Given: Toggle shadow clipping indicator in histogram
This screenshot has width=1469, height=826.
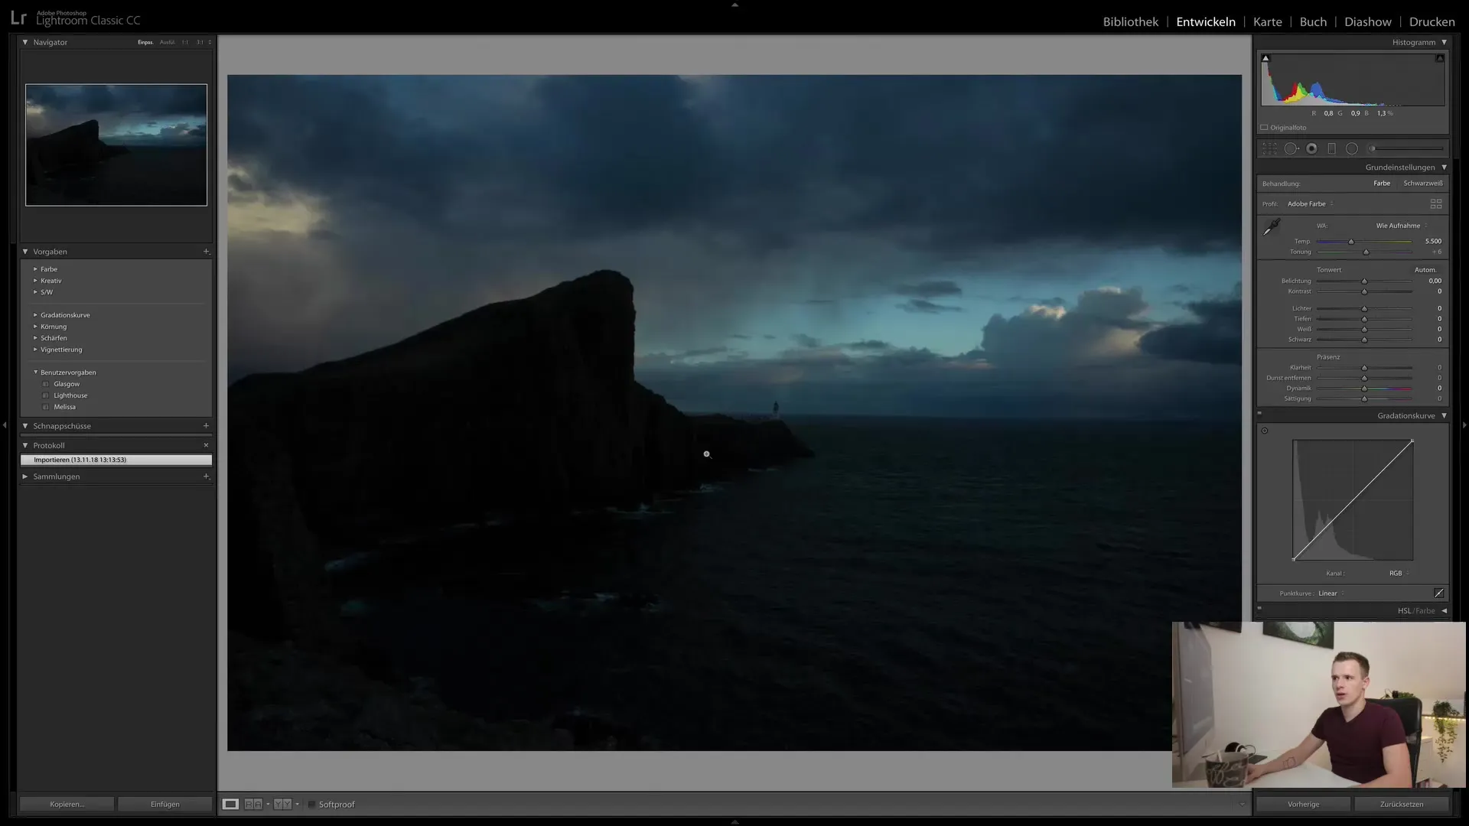Looking at the screenshot, I should (1265, 58).
